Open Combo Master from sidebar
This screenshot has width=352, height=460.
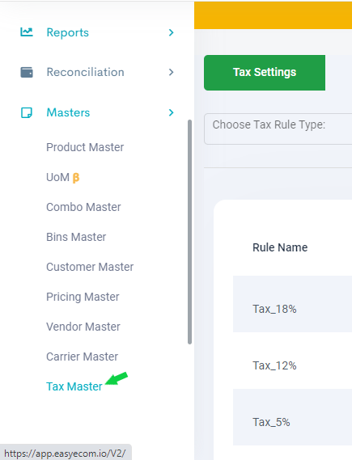coord(83,207)
